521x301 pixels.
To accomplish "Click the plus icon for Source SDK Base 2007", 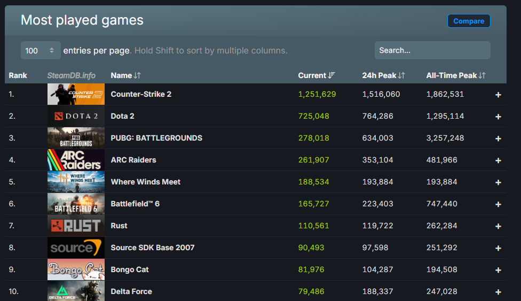I will click(498, 248).
